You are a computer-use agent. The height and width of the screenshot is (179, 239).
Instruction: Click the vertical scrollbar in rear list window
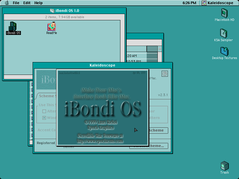160,57
